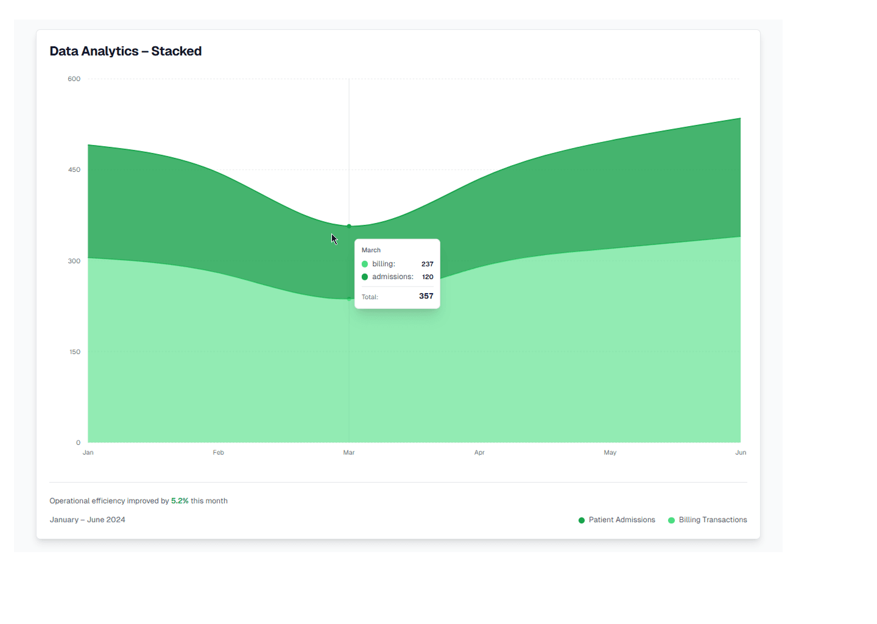Click the dark green admissions dot in tooltip
Viewport: 877px width, 624px height.
coord(365,277)
